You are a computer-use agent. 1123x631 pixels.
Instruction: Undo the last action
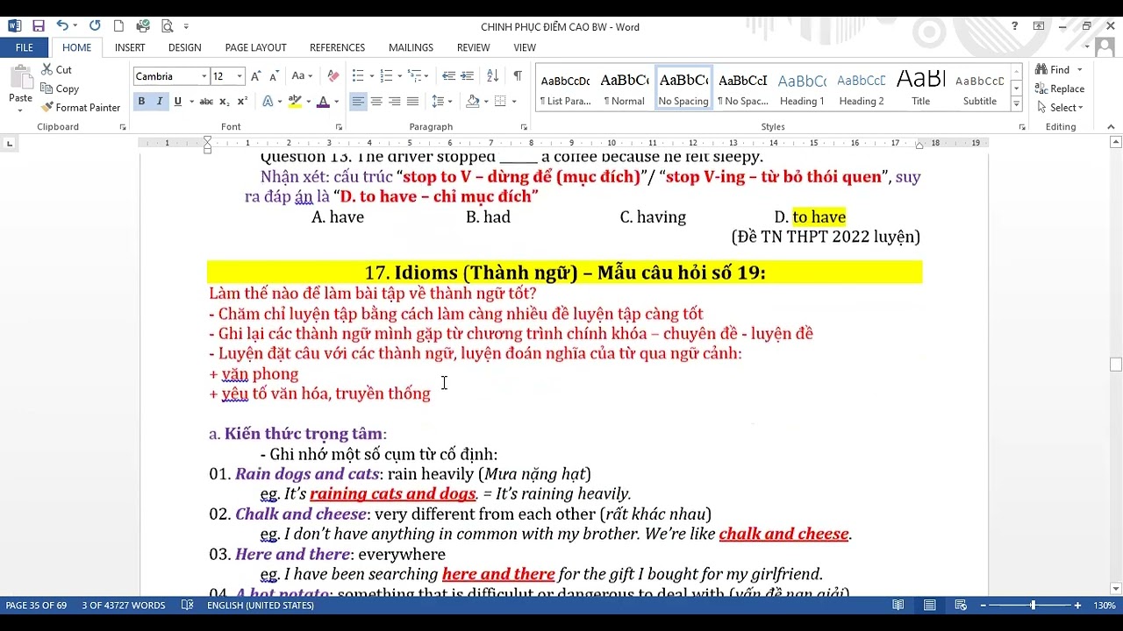point(62,26)
